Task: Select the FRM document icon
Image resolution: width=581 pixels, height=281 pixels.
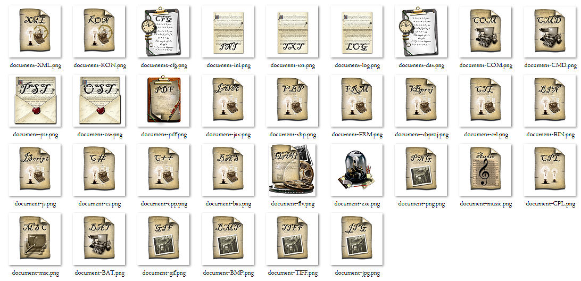Action: coord(357,101)
